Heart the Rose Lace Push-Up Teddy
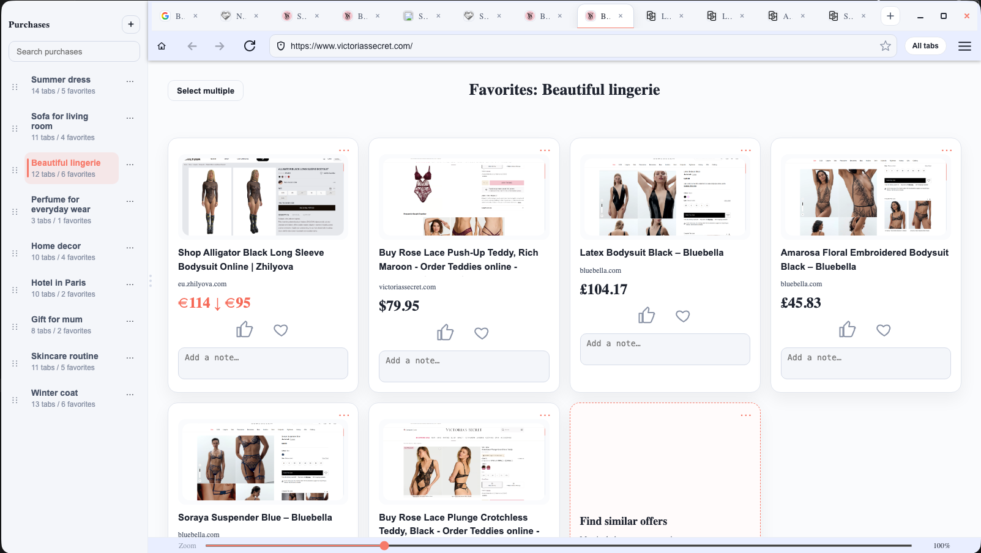Image resolution: width=981 pixels, height=553 pixels. [482, 333]
